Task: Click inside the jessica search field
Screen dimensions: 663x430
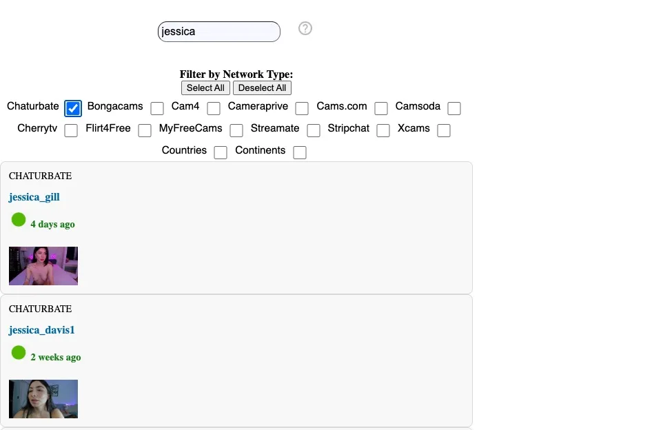Action: click(x=218, y=31)
